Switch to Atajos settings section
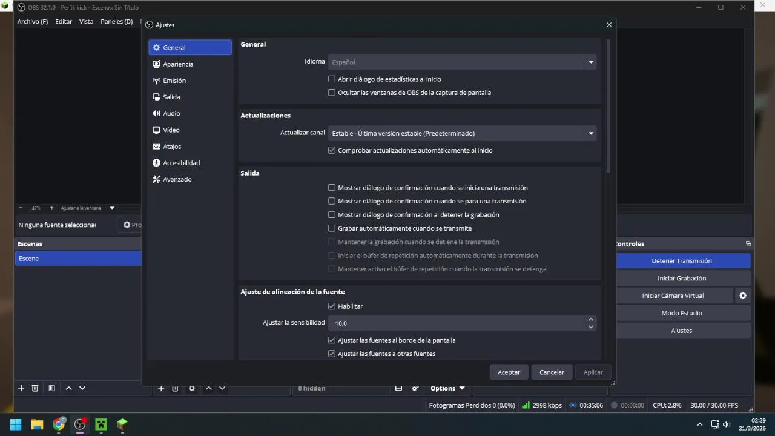Image resolution: width=775 pixels, height=436 pixels. (x=190, y=147)
